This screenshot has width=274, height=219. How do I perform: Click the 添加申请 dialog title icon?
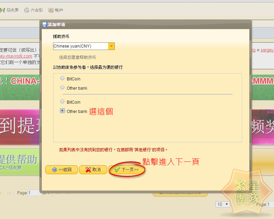(x=44, y=25)
